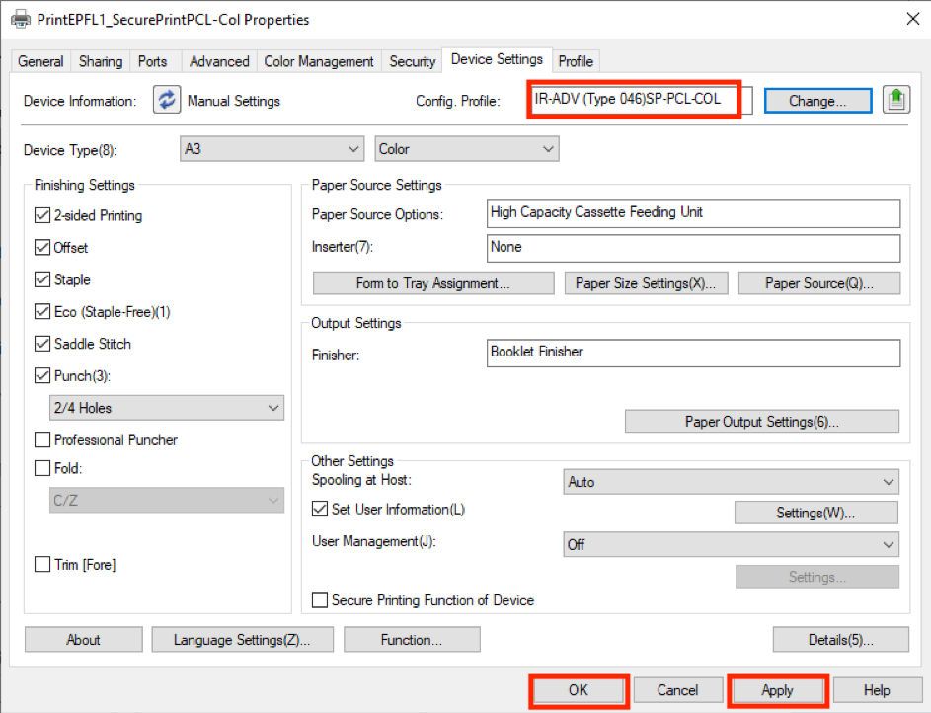Image resolution: width=931 pixels, height=713 pixels.
Task: Open the 2/4 Holes punch dropdown
Action: tap(167, 408)
